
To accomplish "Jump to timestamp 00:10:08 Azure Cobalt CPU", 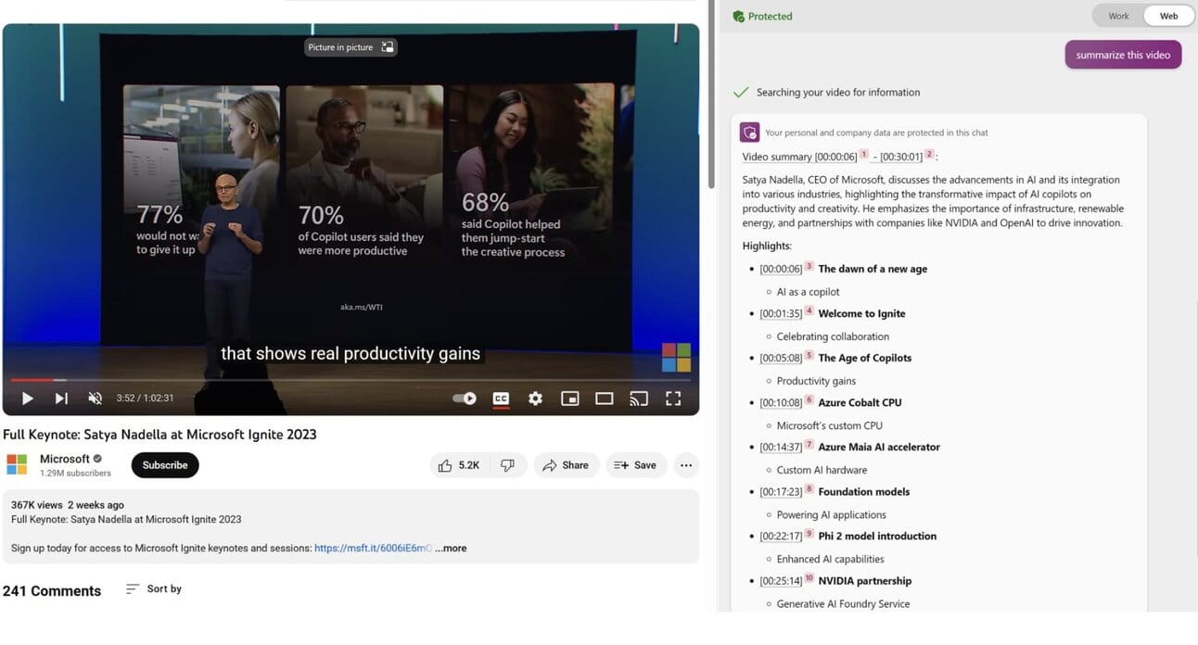I will pos(781,402).
